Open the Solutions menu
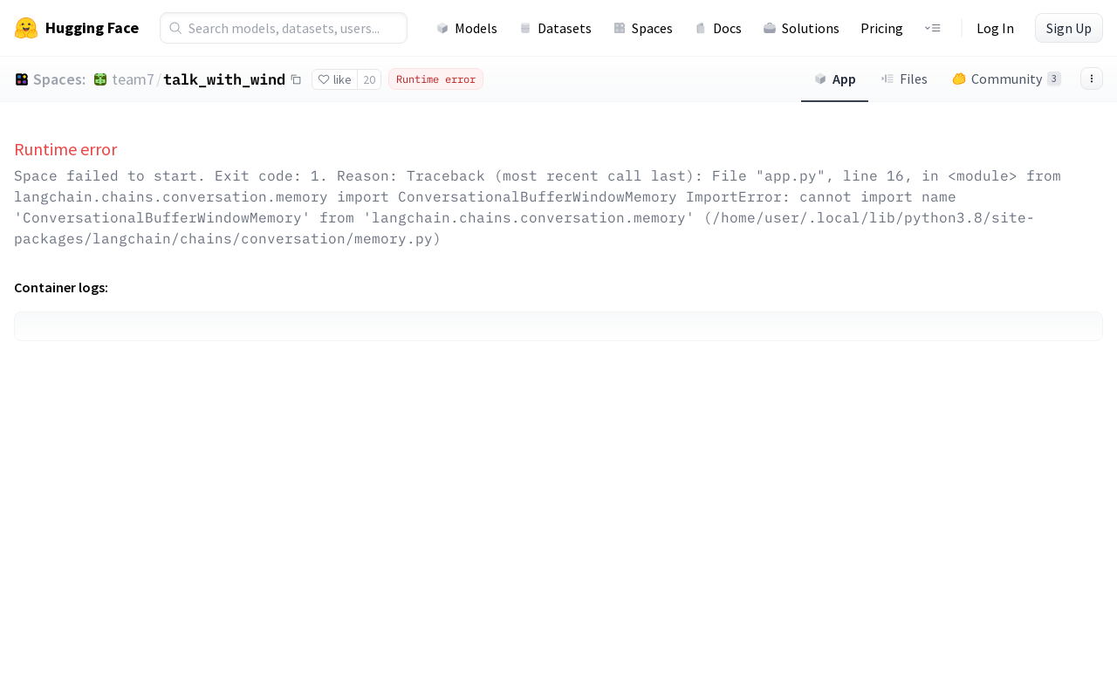Image resolution: width=1117 pixels, height=698 pixels. point(801,28)
